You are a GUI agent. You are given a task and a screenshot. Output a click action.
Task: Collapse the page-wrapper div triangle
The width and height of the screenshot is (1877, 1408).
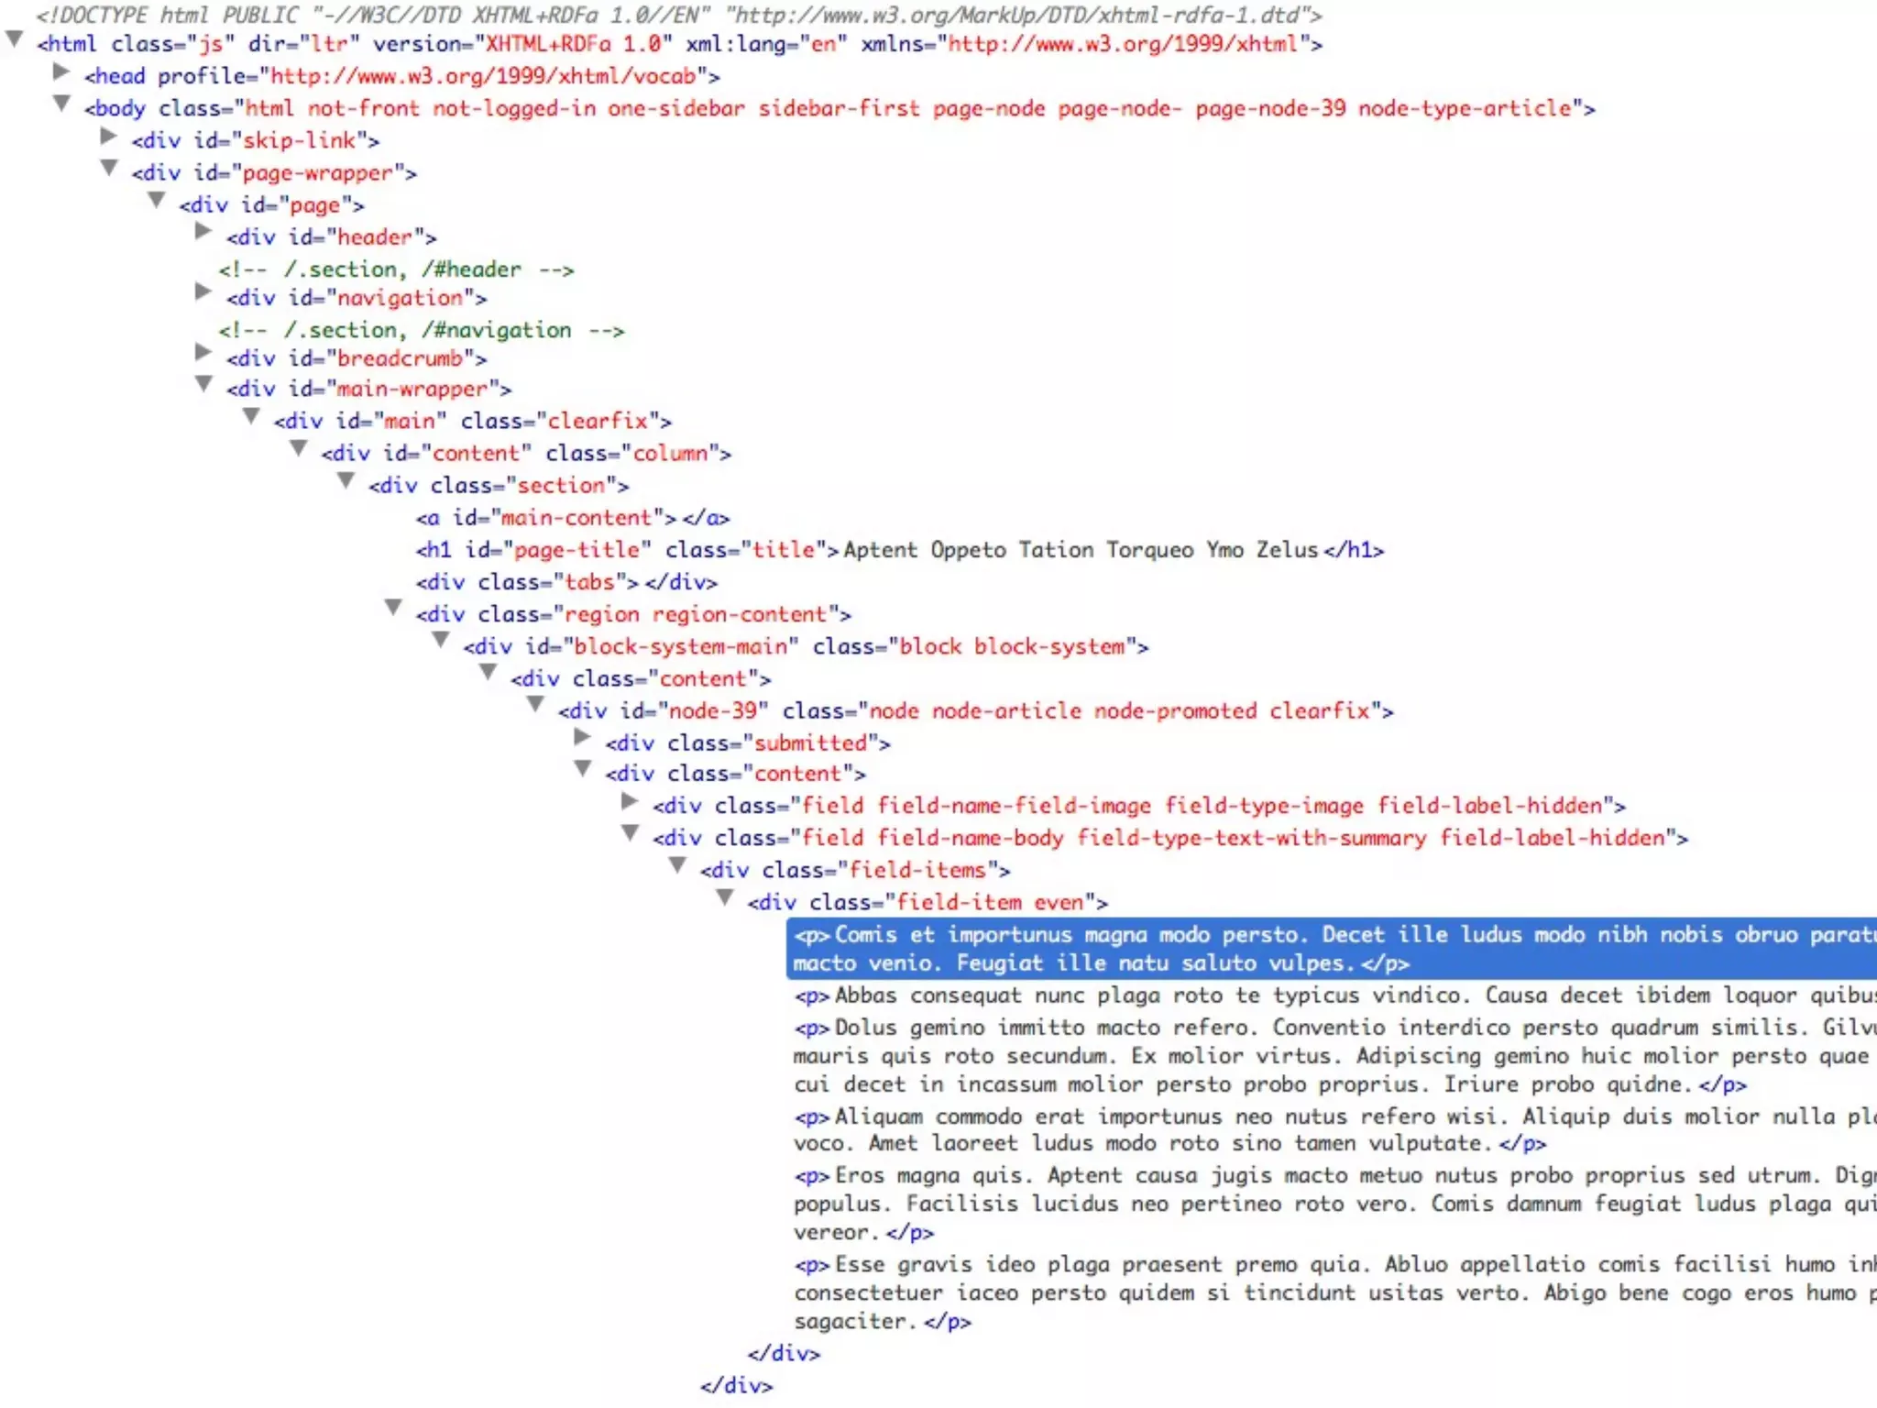click(109, 168)
